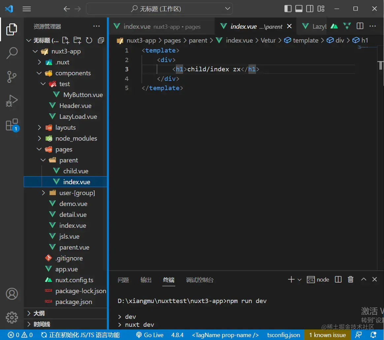Split the editor to the right
Image resolution: width=384 pixels, height=340 pixels.
pyautogui.click(x=360, y=26)
